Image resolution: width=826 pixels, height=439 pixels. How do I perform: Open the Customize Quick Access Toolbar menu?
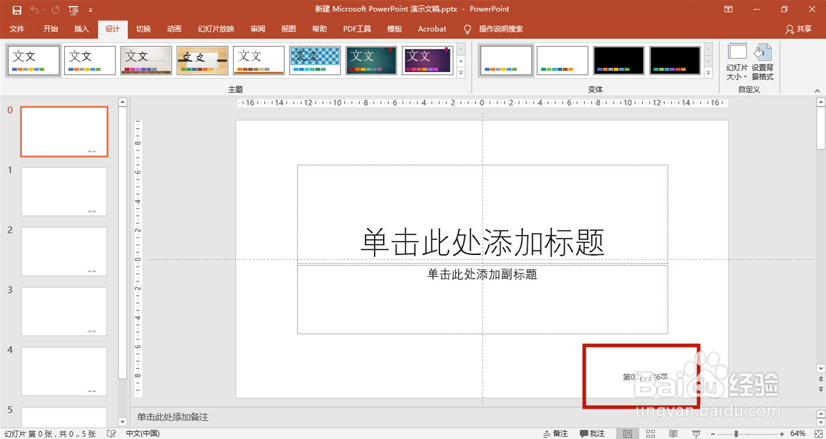[x=90, y=9]
